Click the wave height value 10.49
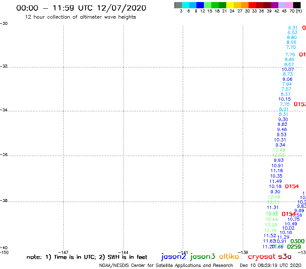 [291, 224]
